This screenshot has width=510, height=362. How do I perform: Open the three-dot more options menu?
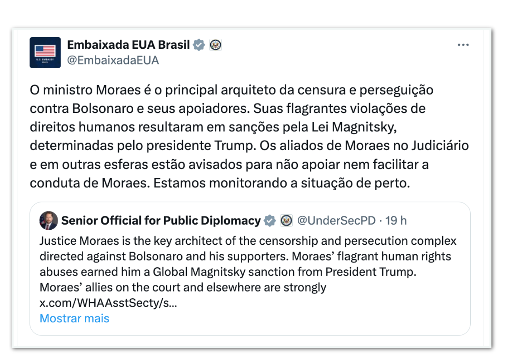[463, 45]
